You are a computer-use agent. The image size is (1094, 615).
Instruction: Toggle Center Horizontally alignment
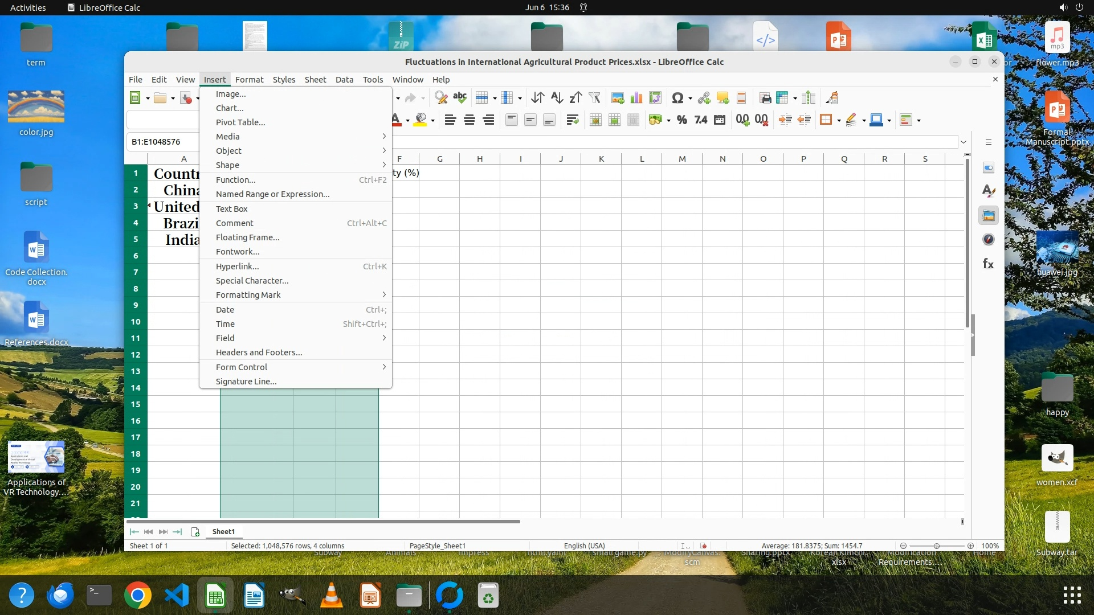tap(470, 120)
